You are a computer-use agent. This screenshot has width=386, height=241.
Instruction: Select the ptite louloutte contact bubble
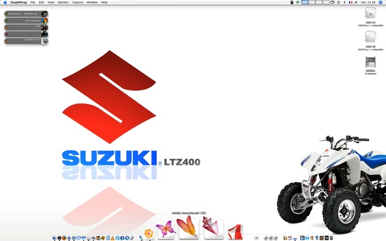click(26, 21)
